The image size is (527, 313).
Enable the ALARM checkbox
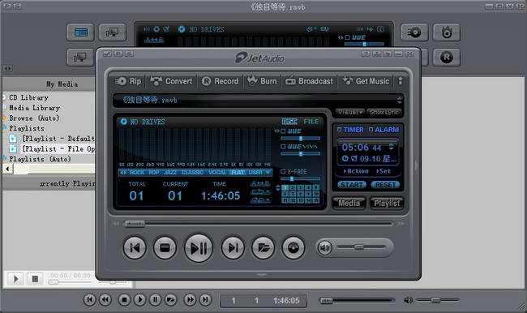click(371, 130)
